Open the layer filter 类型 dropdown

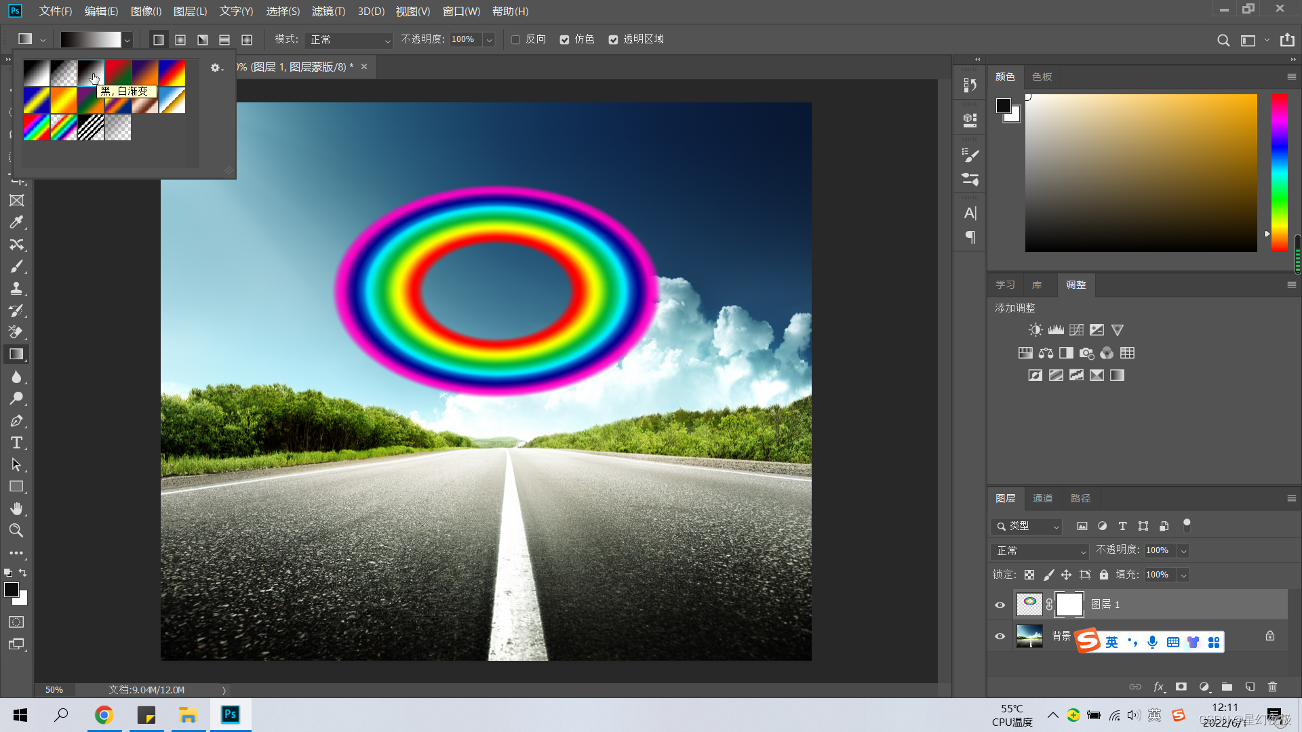(x=1026, y=526)
